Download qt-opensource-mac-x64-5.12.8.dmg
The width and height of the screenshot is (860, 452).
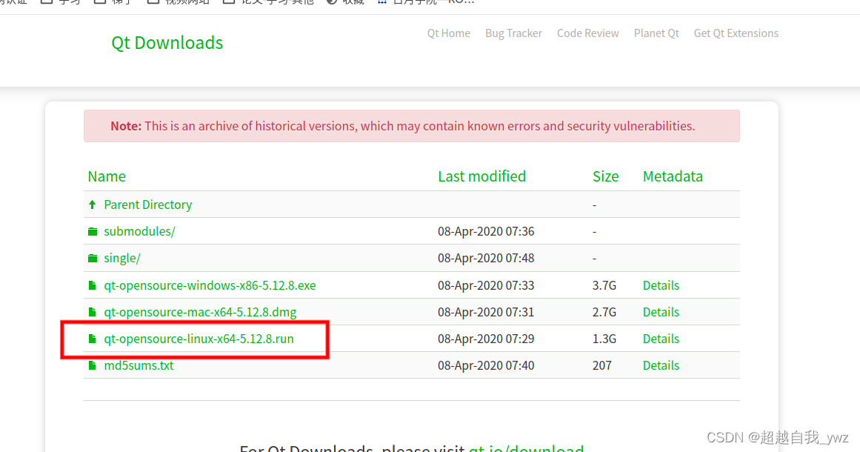(x=200, y=312)
